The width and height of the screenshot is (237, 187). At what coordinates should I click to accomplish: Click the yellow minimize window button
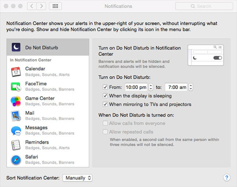13,6
